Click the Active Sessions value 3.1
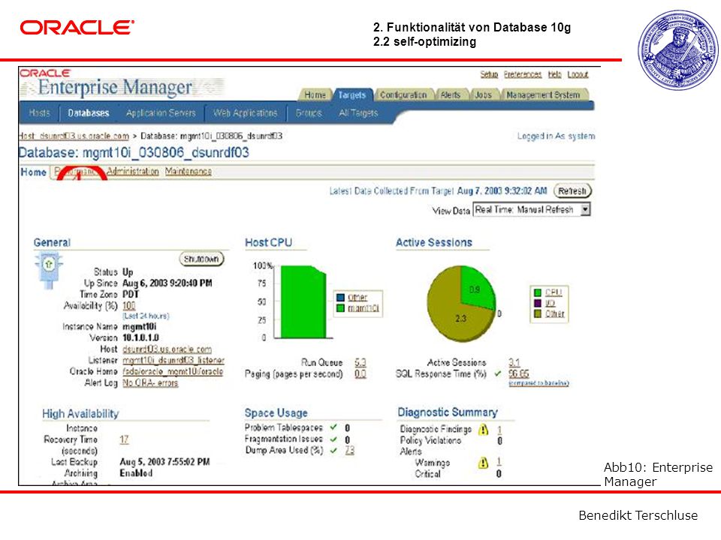 [514, 363]
